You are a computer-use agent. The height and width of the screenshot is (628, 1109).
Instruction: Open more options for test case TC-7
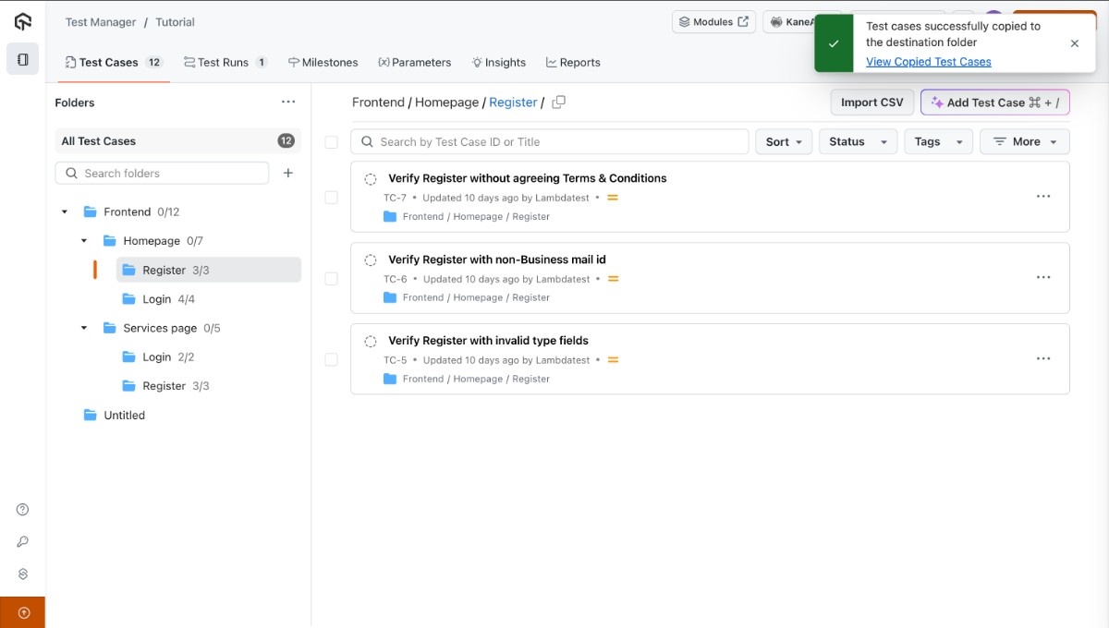[1043, 197]
